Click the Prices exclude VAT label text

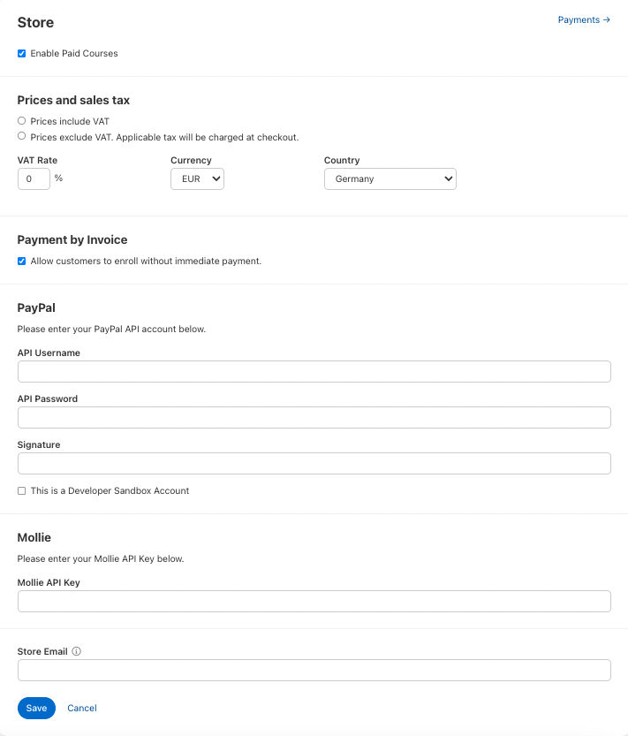click(164, 138)
